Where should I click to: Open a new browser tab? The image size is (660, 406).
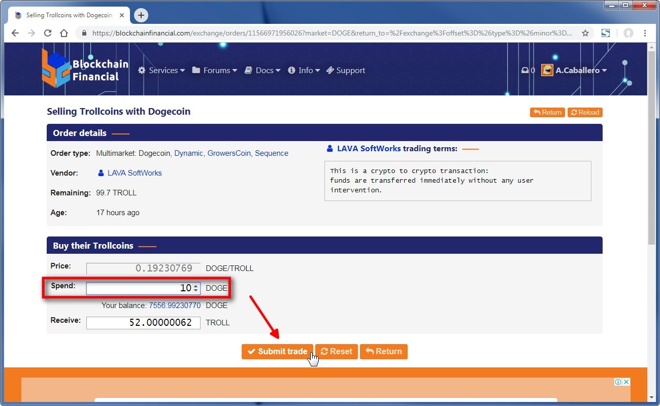tap(141, 15)
